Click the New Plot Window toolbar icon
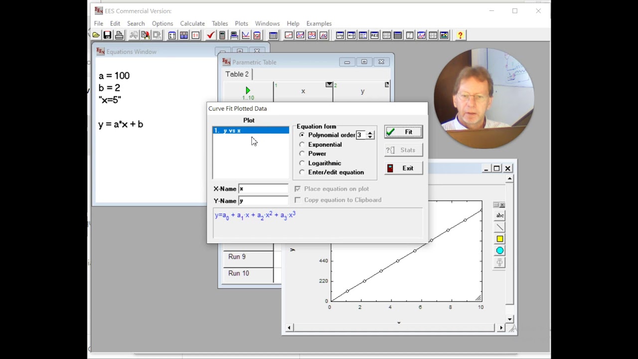 [289, 35]
